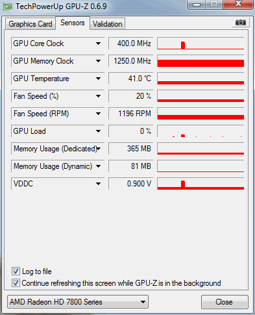Open the AMD Radeon HD 7800 Series selector
This screenshot has height=315, width=255.
tap(78, 301)
